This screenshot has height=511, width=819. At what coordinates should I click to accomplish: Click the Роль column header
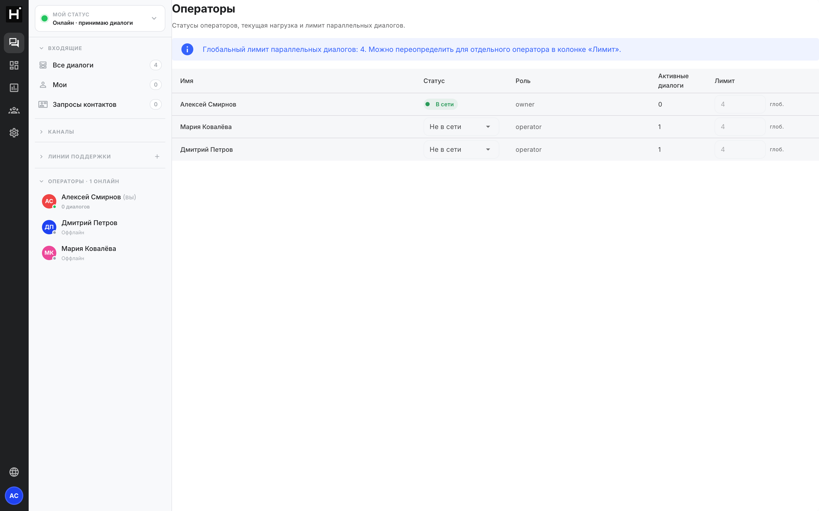click(x=523, y=81)
